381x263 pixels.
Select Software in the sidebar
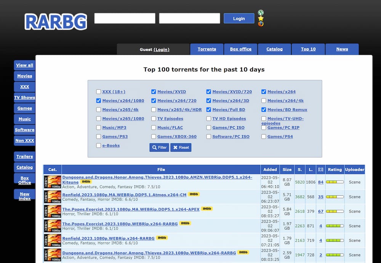tap(24, 130)
